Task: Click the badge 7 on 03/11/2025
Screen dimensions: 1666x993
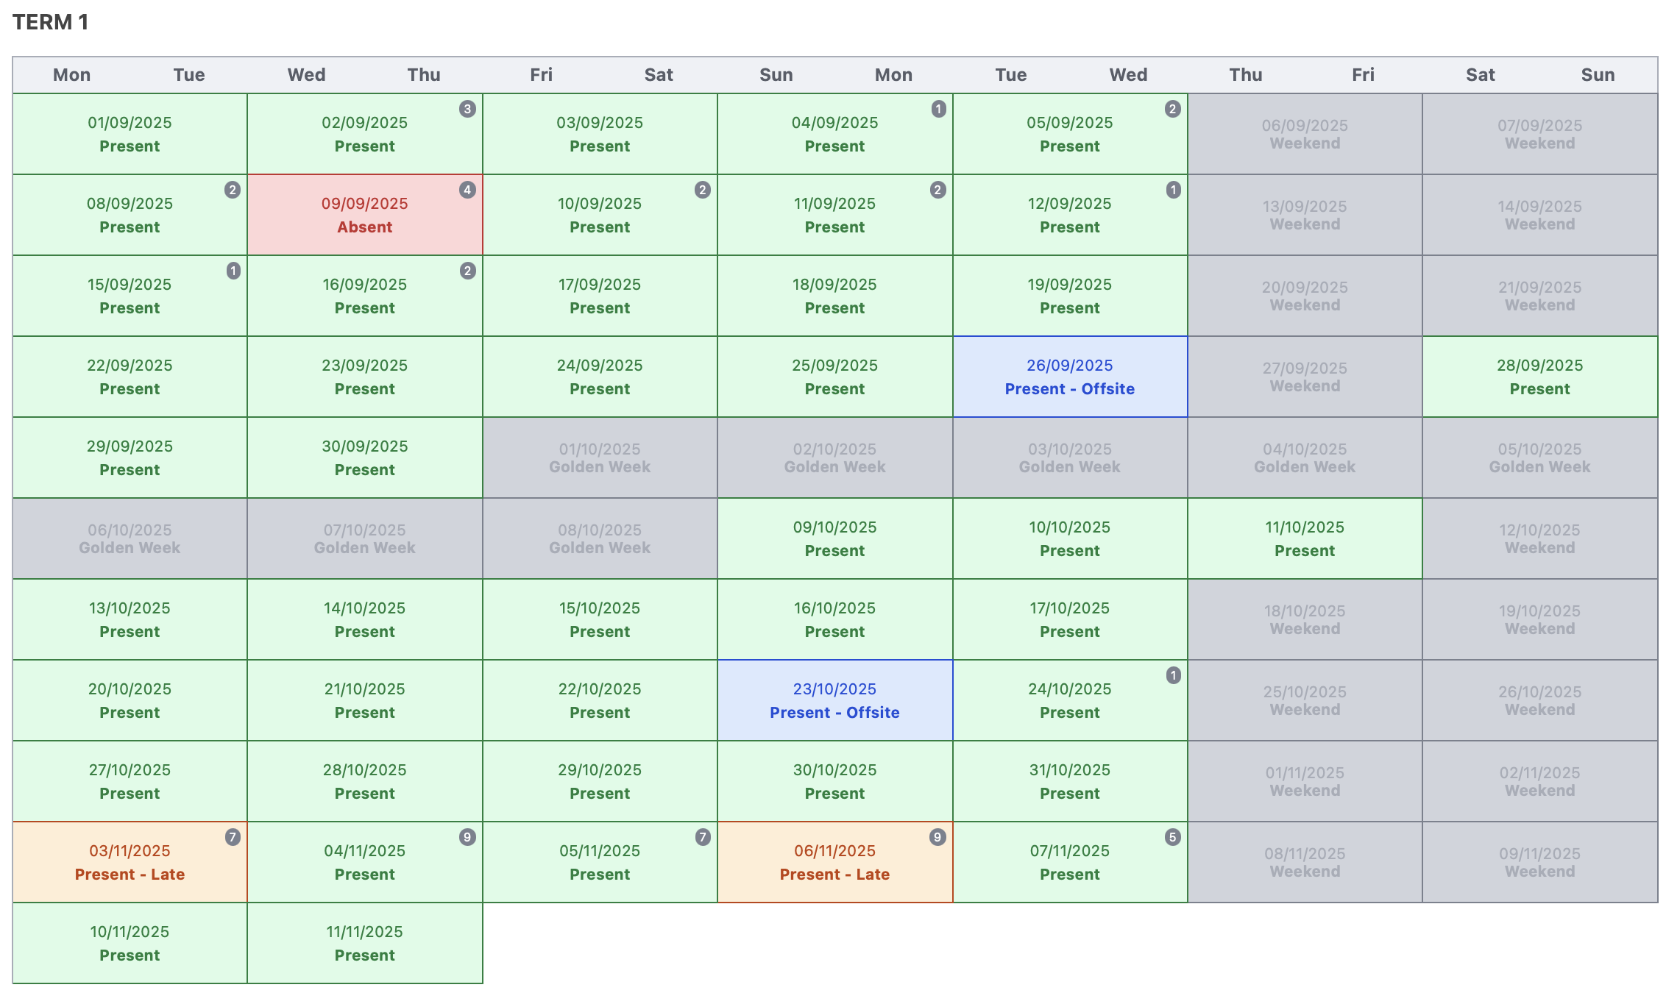Action: 233,838
